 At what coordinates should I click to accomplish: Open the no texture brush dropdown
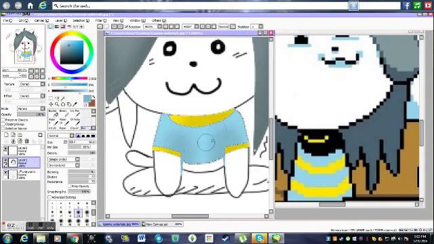(x=64, y=165)
